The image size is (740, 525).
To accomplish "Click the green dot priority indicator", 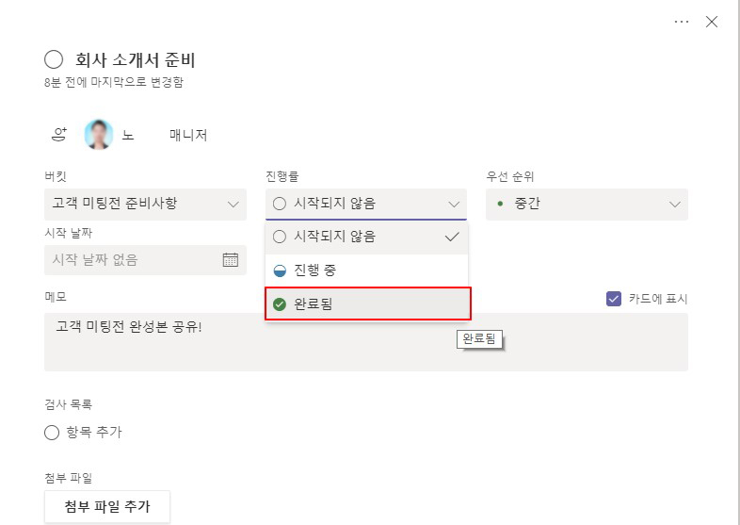I will click(500, 204).
